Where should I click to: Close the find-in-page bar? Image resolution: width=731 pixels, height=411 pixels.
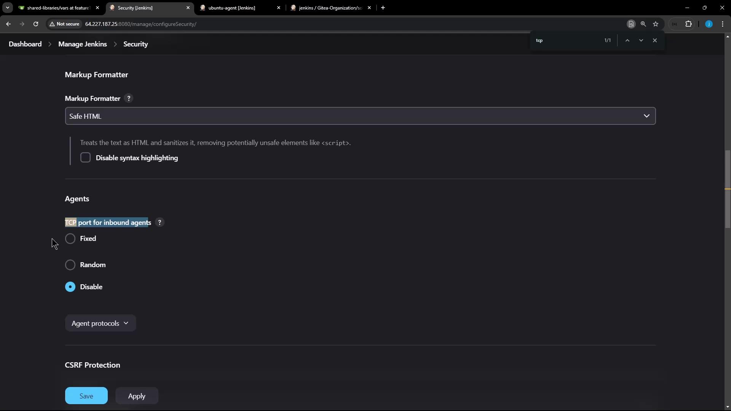point(655,40)
